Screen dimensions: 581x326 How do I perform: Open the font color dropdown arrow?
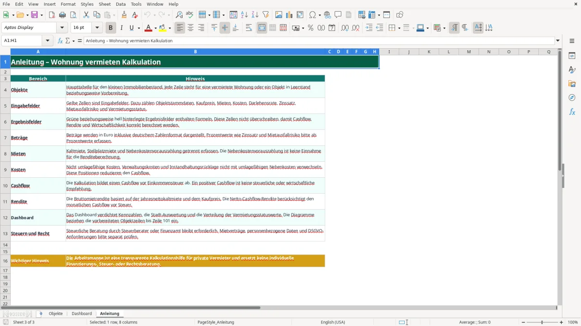click(155, 28)
